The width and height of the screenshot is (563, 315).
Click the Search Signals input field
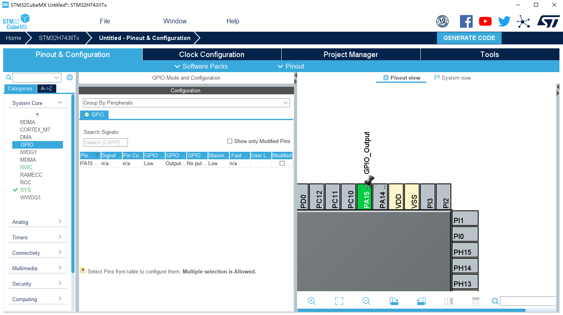coord(106,142)
